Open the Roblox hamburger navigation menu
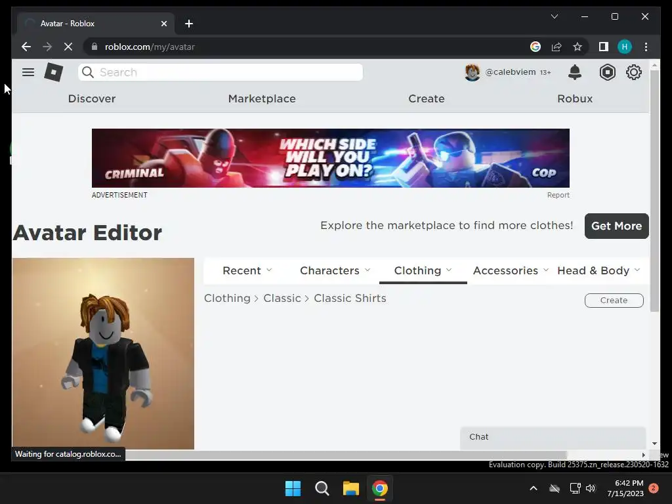Viewport: 672px width, 504px height. [x=28, y=72]
